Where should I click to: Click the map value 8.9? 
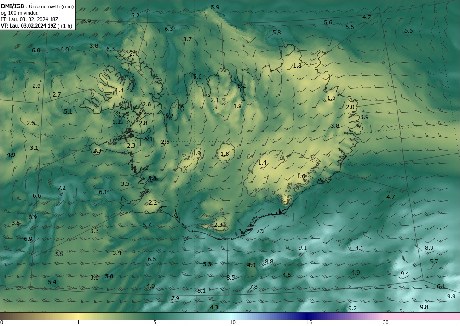[x=429, y=247]
